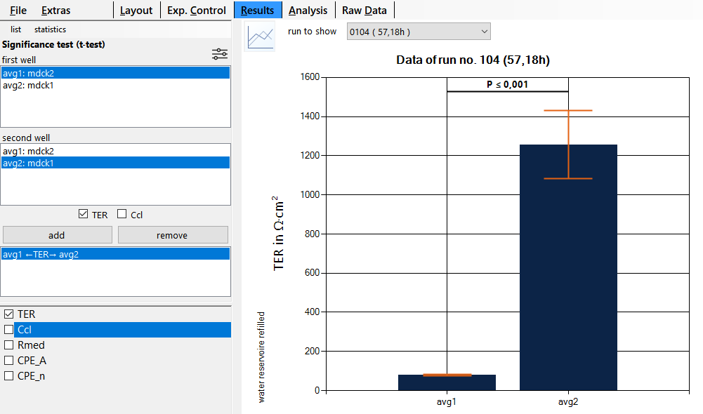Uncheck TER in the bottom parameter list

(x=8, y=314)
